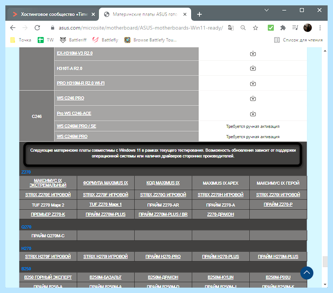Image resolution: width=333 pixels, height=293 pixels.
Task: Close the Хостинговое сообщество tab
Action: pyautogui.click(x=93, y=14)
